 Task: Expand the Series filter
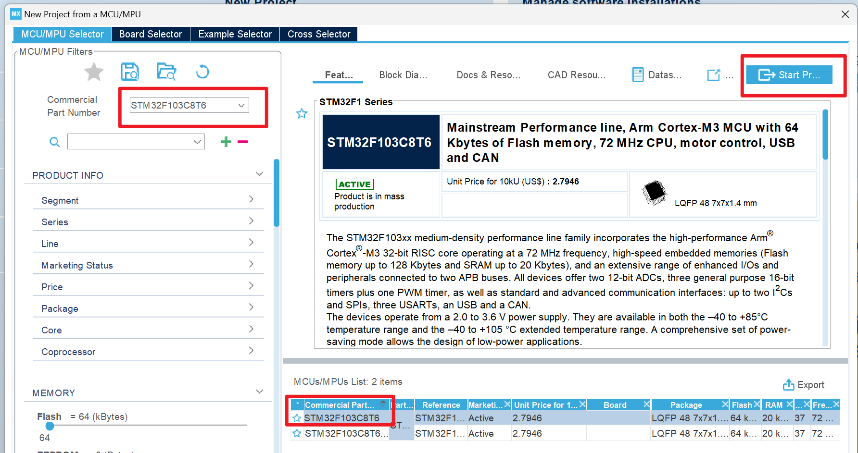click(149, 221)
